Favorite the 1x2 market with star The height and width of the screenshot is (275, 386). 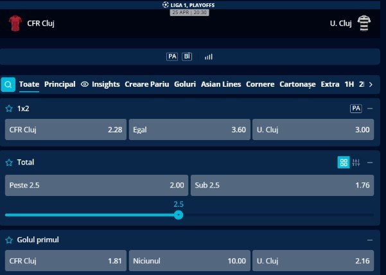pos(9,109)
